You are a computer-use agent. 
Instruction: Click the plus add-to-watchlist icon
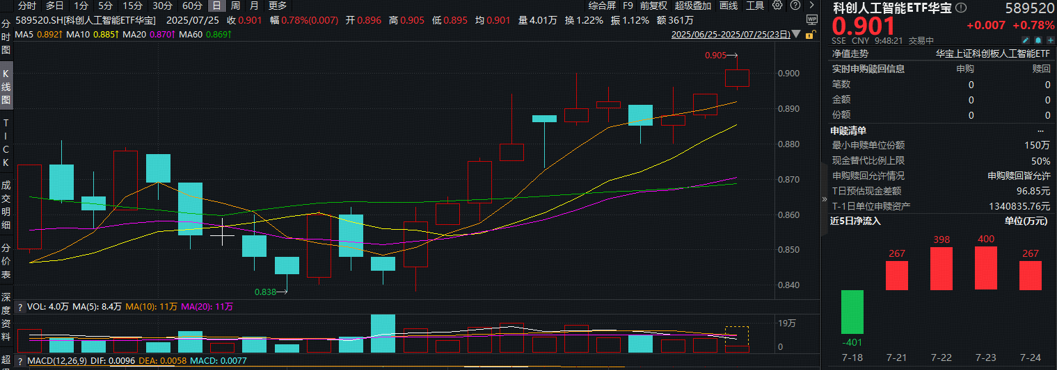point(1049,41)
